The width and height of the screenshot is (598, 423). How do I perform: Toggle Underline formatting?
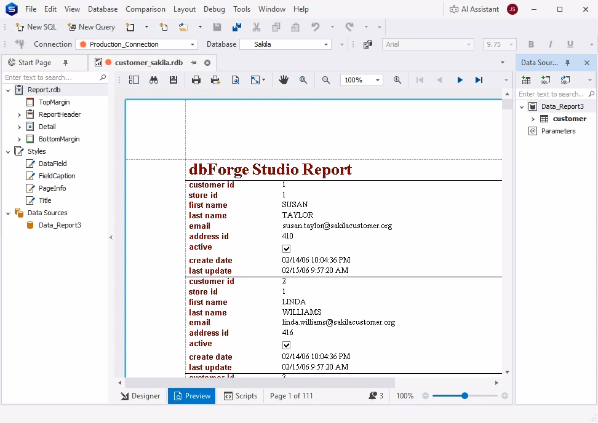pyautogui.click(x=570, y=45)
